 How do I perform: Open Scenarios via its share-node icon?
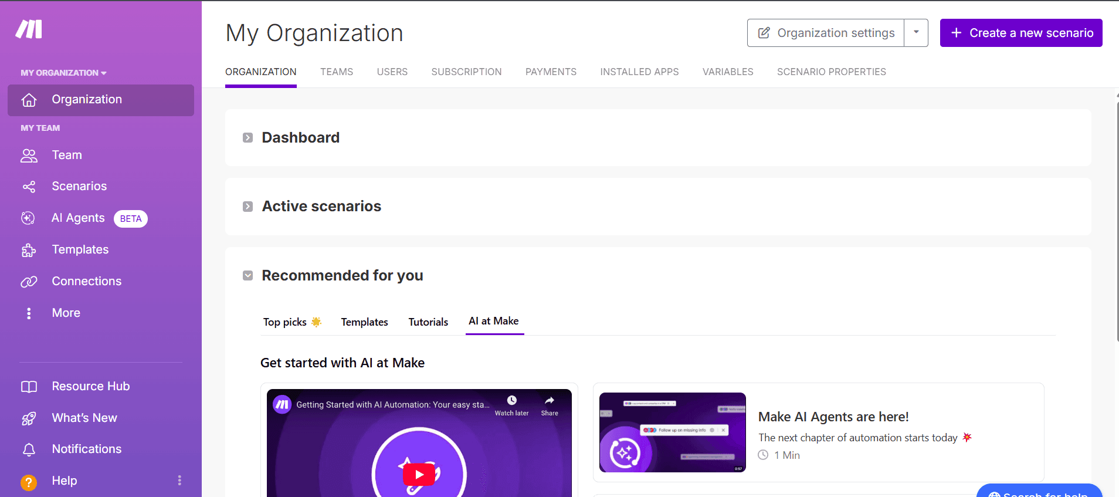click(29, 187)
